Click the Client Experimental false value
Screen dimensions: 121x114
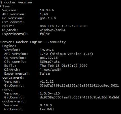pos(45,34)
